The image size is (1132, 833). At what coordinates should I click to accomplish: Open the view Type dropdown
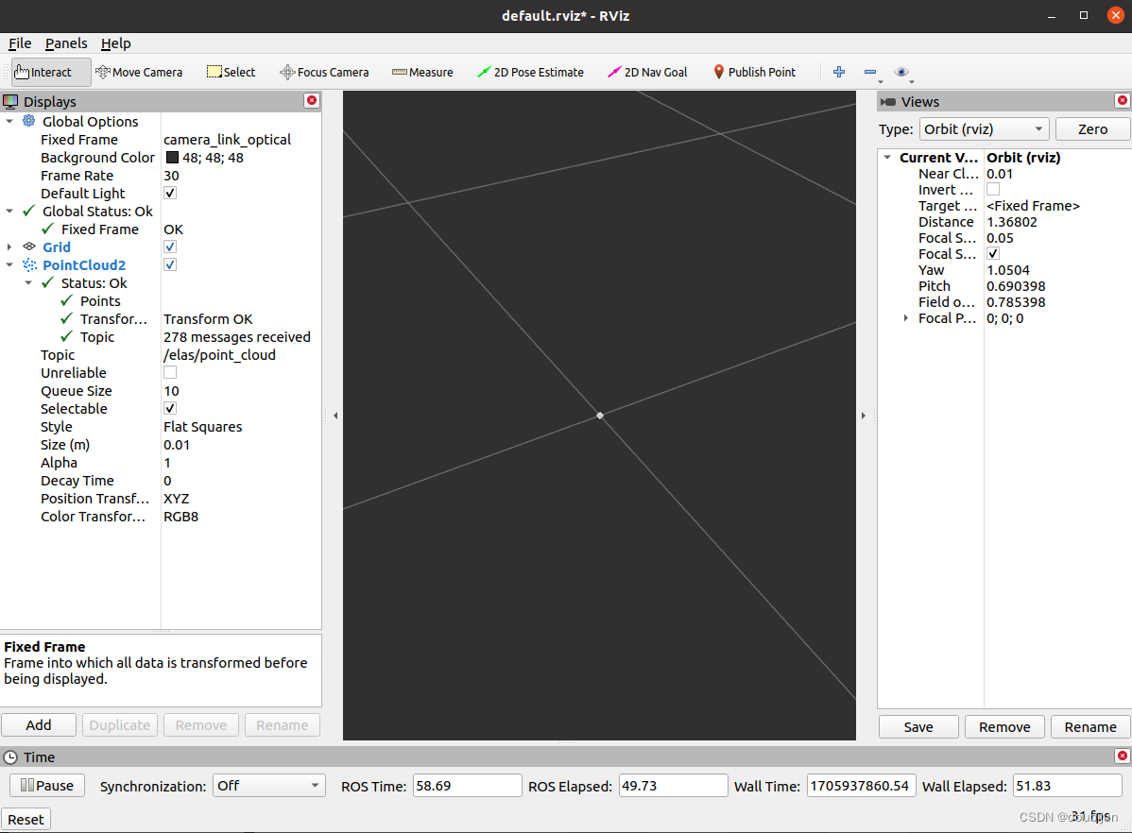[985, 129]
